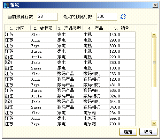Select the 3. 产品类型 column header
Screen dimensions: 162x140
(x=70, y=28)
